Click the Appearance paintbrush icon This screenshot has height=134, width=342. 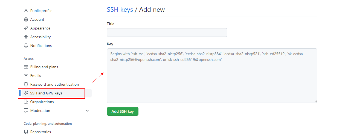click(x=26, y=28)
